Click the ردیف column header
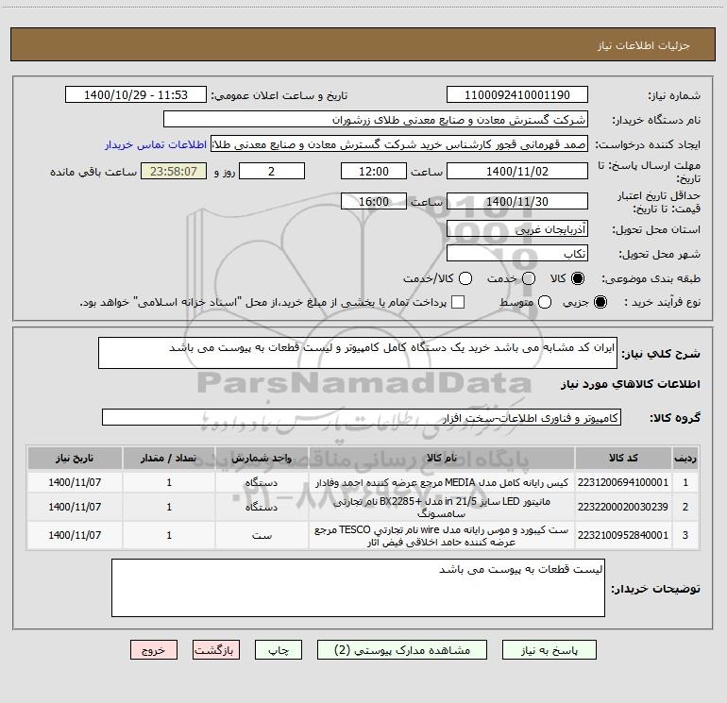This screenshot has width=727, height=703. pyautogui.click(x=685, y=458)
